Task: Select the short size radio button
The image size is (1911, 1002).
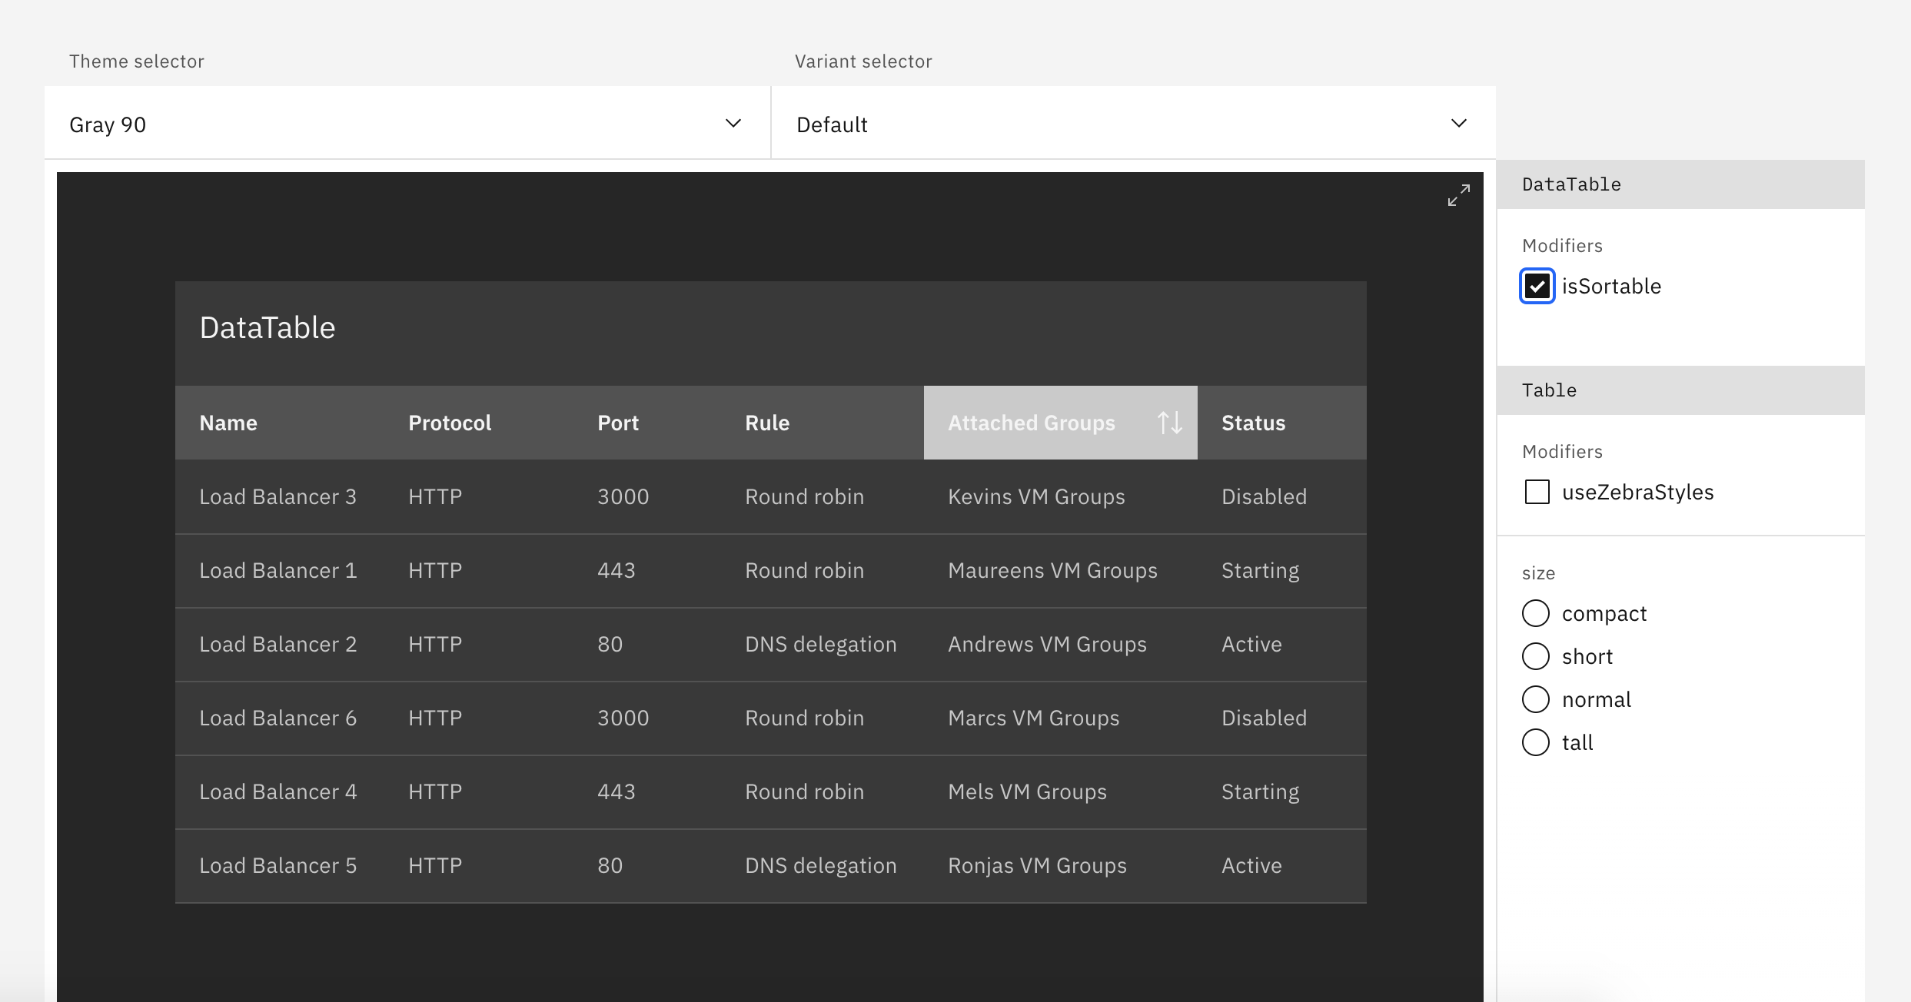Action: [x=1536, y=656]
